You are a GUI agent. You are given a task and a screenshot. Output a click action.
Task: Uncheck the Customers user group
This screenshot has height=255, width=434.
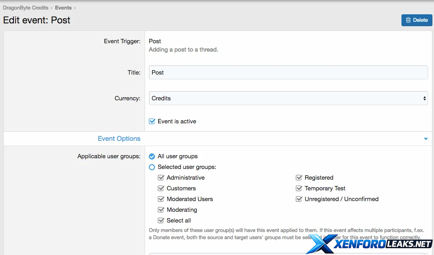pos(161,188)
